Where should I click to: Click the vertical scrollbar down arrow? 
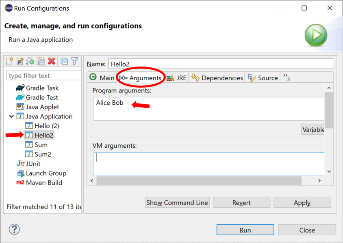click(x=329, y=171)
